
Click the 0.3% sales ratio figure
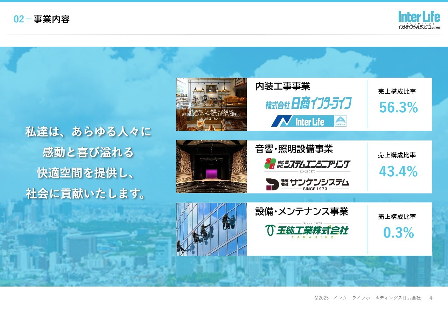coord(398,233)
